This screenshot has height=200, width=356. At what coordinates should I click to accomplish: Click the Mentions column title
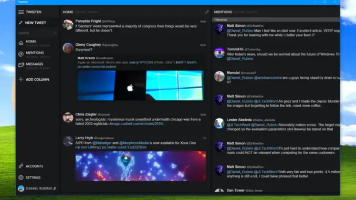tap(223, 12)
